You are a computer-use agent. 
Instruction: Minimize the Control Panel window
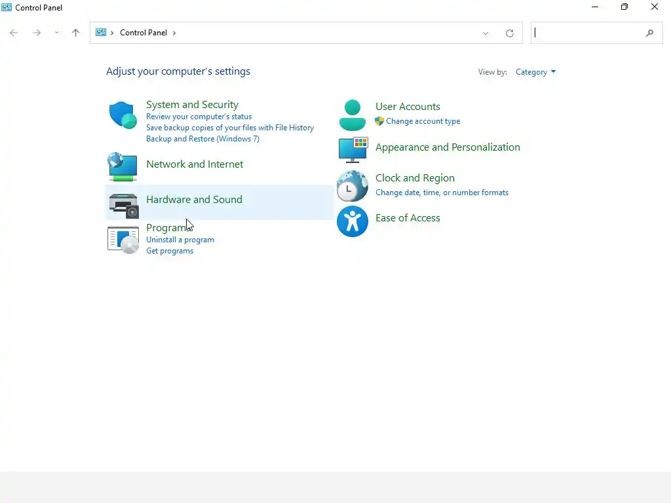click(x=595, y=7)
